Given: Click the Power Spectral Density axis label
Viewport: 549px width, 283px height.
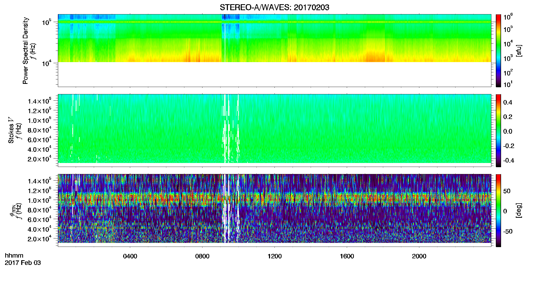Looking at the screenshot, I should click(x=25, y=51).
